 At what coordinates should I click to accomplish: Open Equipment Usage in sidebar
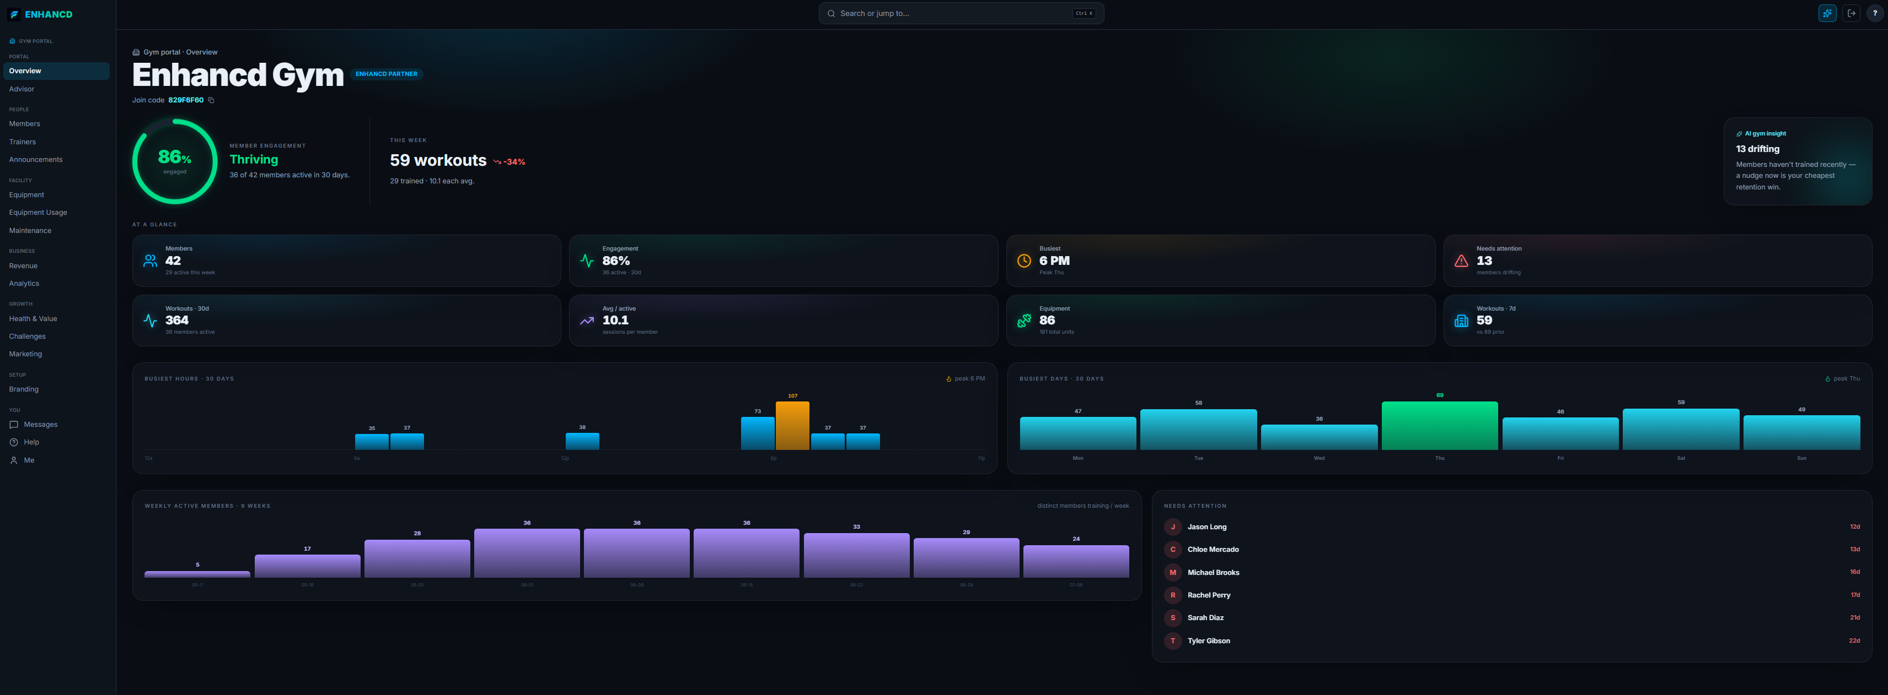pyautogui.click(x=56, y=213)
